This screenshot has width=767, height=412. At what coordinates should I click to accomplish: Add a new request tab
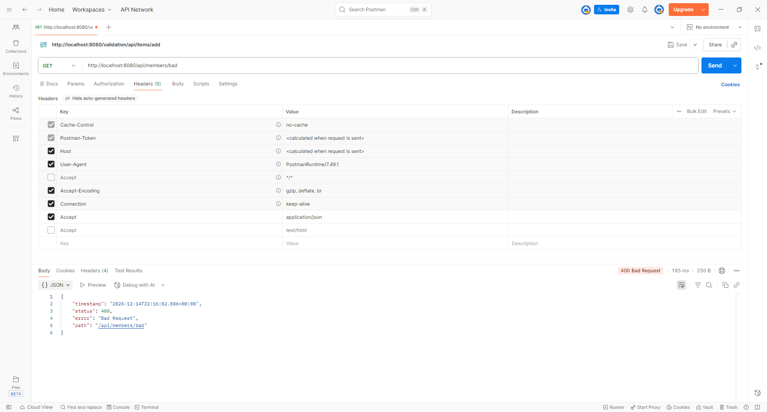pyautogui.click(x=109, y=27)
